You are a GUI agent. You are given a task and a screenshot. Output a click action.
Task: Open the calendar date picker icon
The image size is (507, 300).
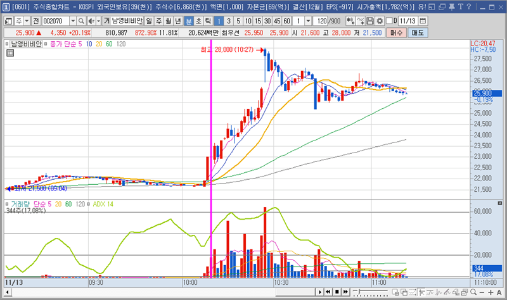click(424, 21)
